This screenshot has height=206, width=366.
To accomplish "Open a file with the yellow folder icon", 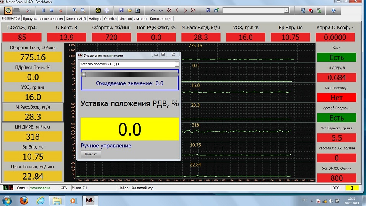I will (x=130, y=10).
